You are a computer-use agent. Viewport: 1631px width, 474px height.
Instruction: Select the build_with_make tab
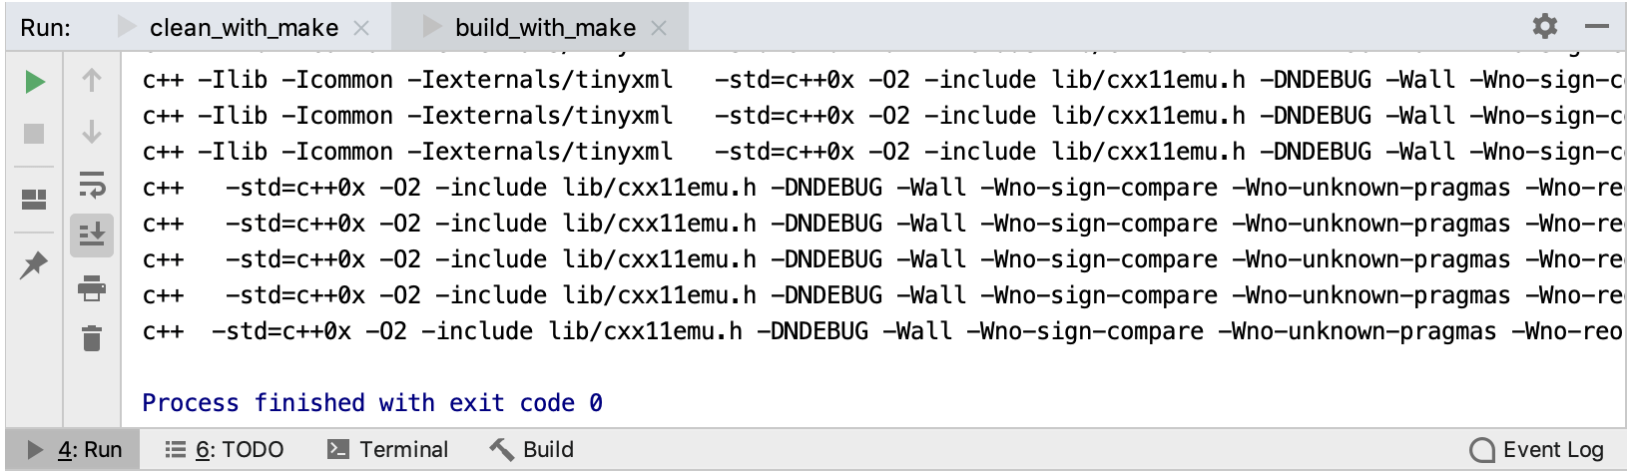545,28
